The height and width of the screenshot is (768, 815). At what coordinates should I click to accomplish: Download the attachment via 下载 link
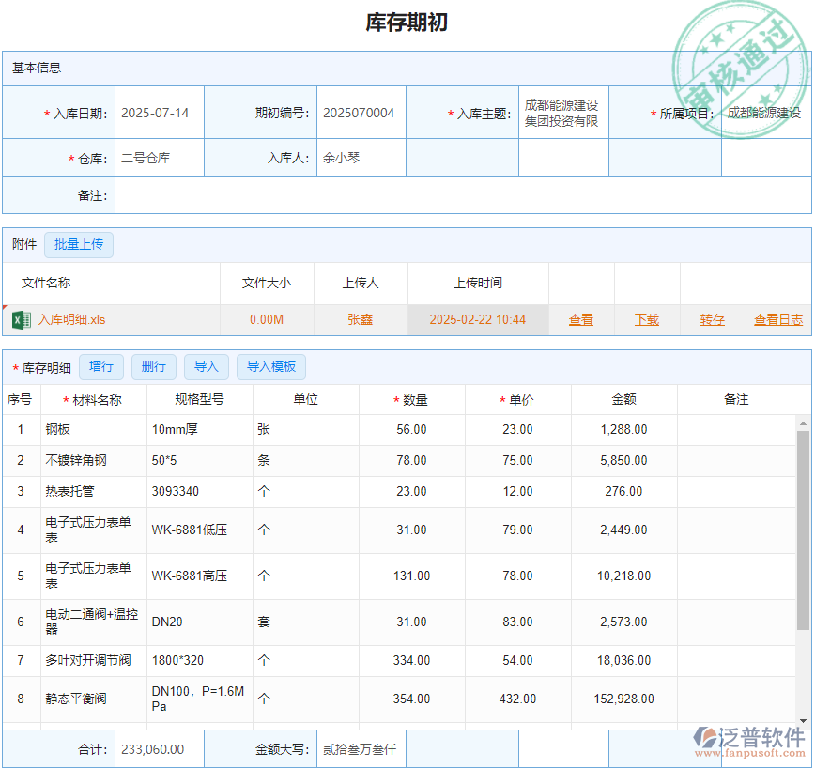(x=647, y=320)
